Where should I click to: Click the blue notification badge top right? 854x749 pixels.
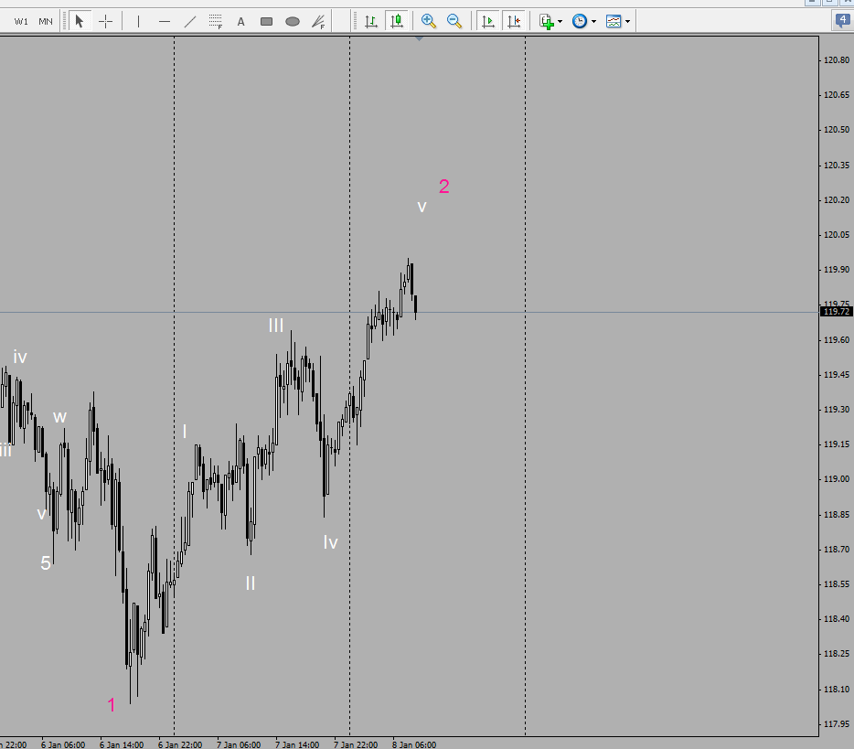point(841,20)
